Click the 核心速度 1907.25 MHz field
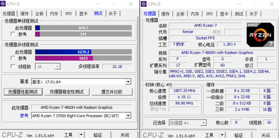Image resolution: width=279 pixels, height=138 pixels. click(x=184, y=91)
